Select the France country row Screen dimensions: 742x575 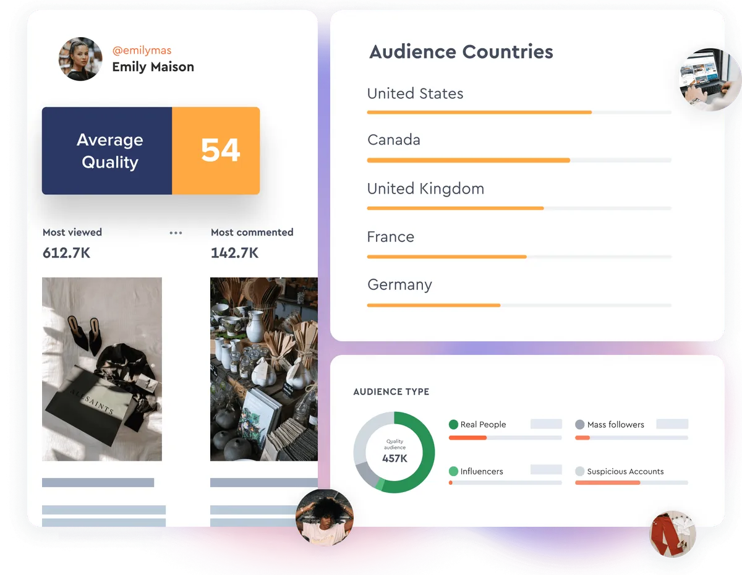(519, 245)
